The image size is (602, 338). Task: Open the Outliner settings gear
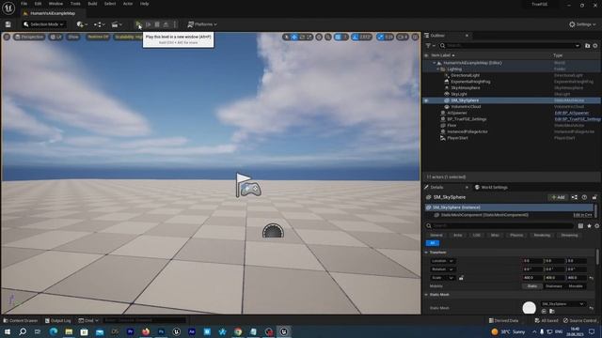click(595, 46)
